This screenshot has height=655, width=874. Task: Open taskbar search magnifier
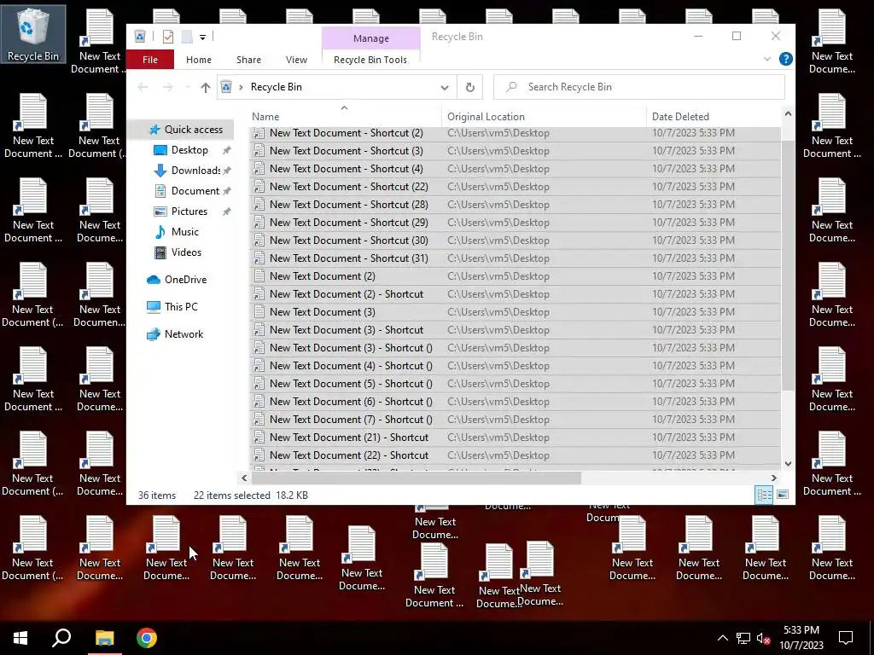[x=61, y=638]
